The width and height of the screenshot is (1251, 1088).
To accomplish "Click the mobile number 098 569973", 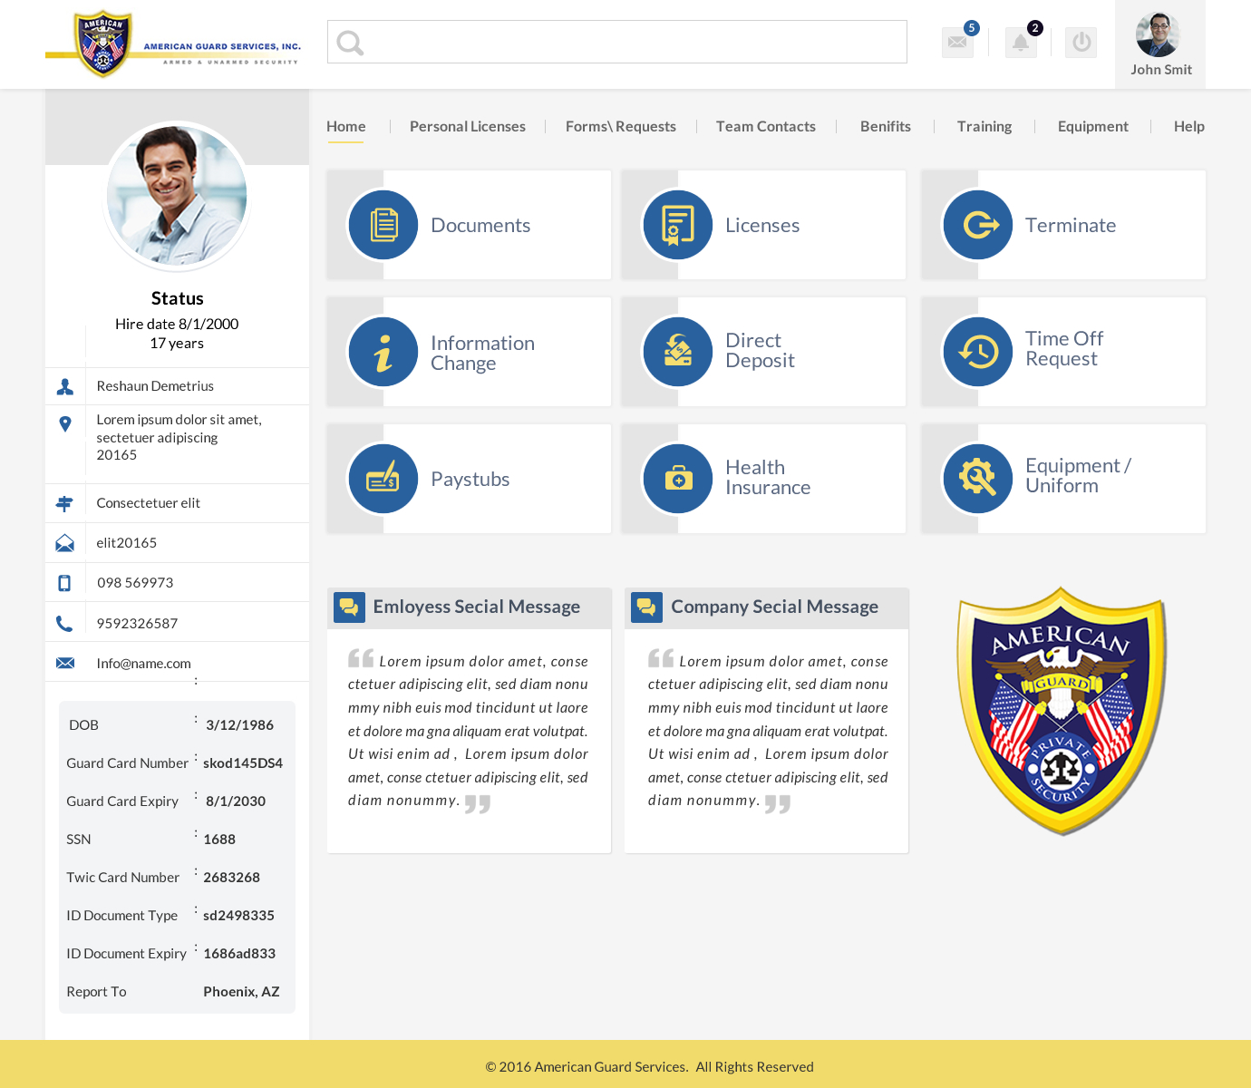I will tap(135, 583).
